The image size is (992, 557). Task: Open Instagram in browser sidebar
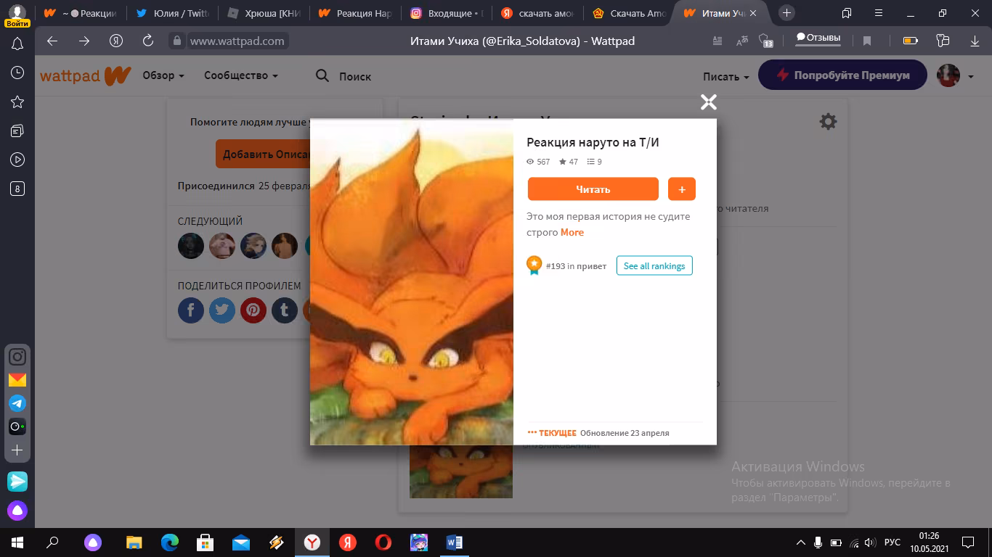[x=17, y=356]
